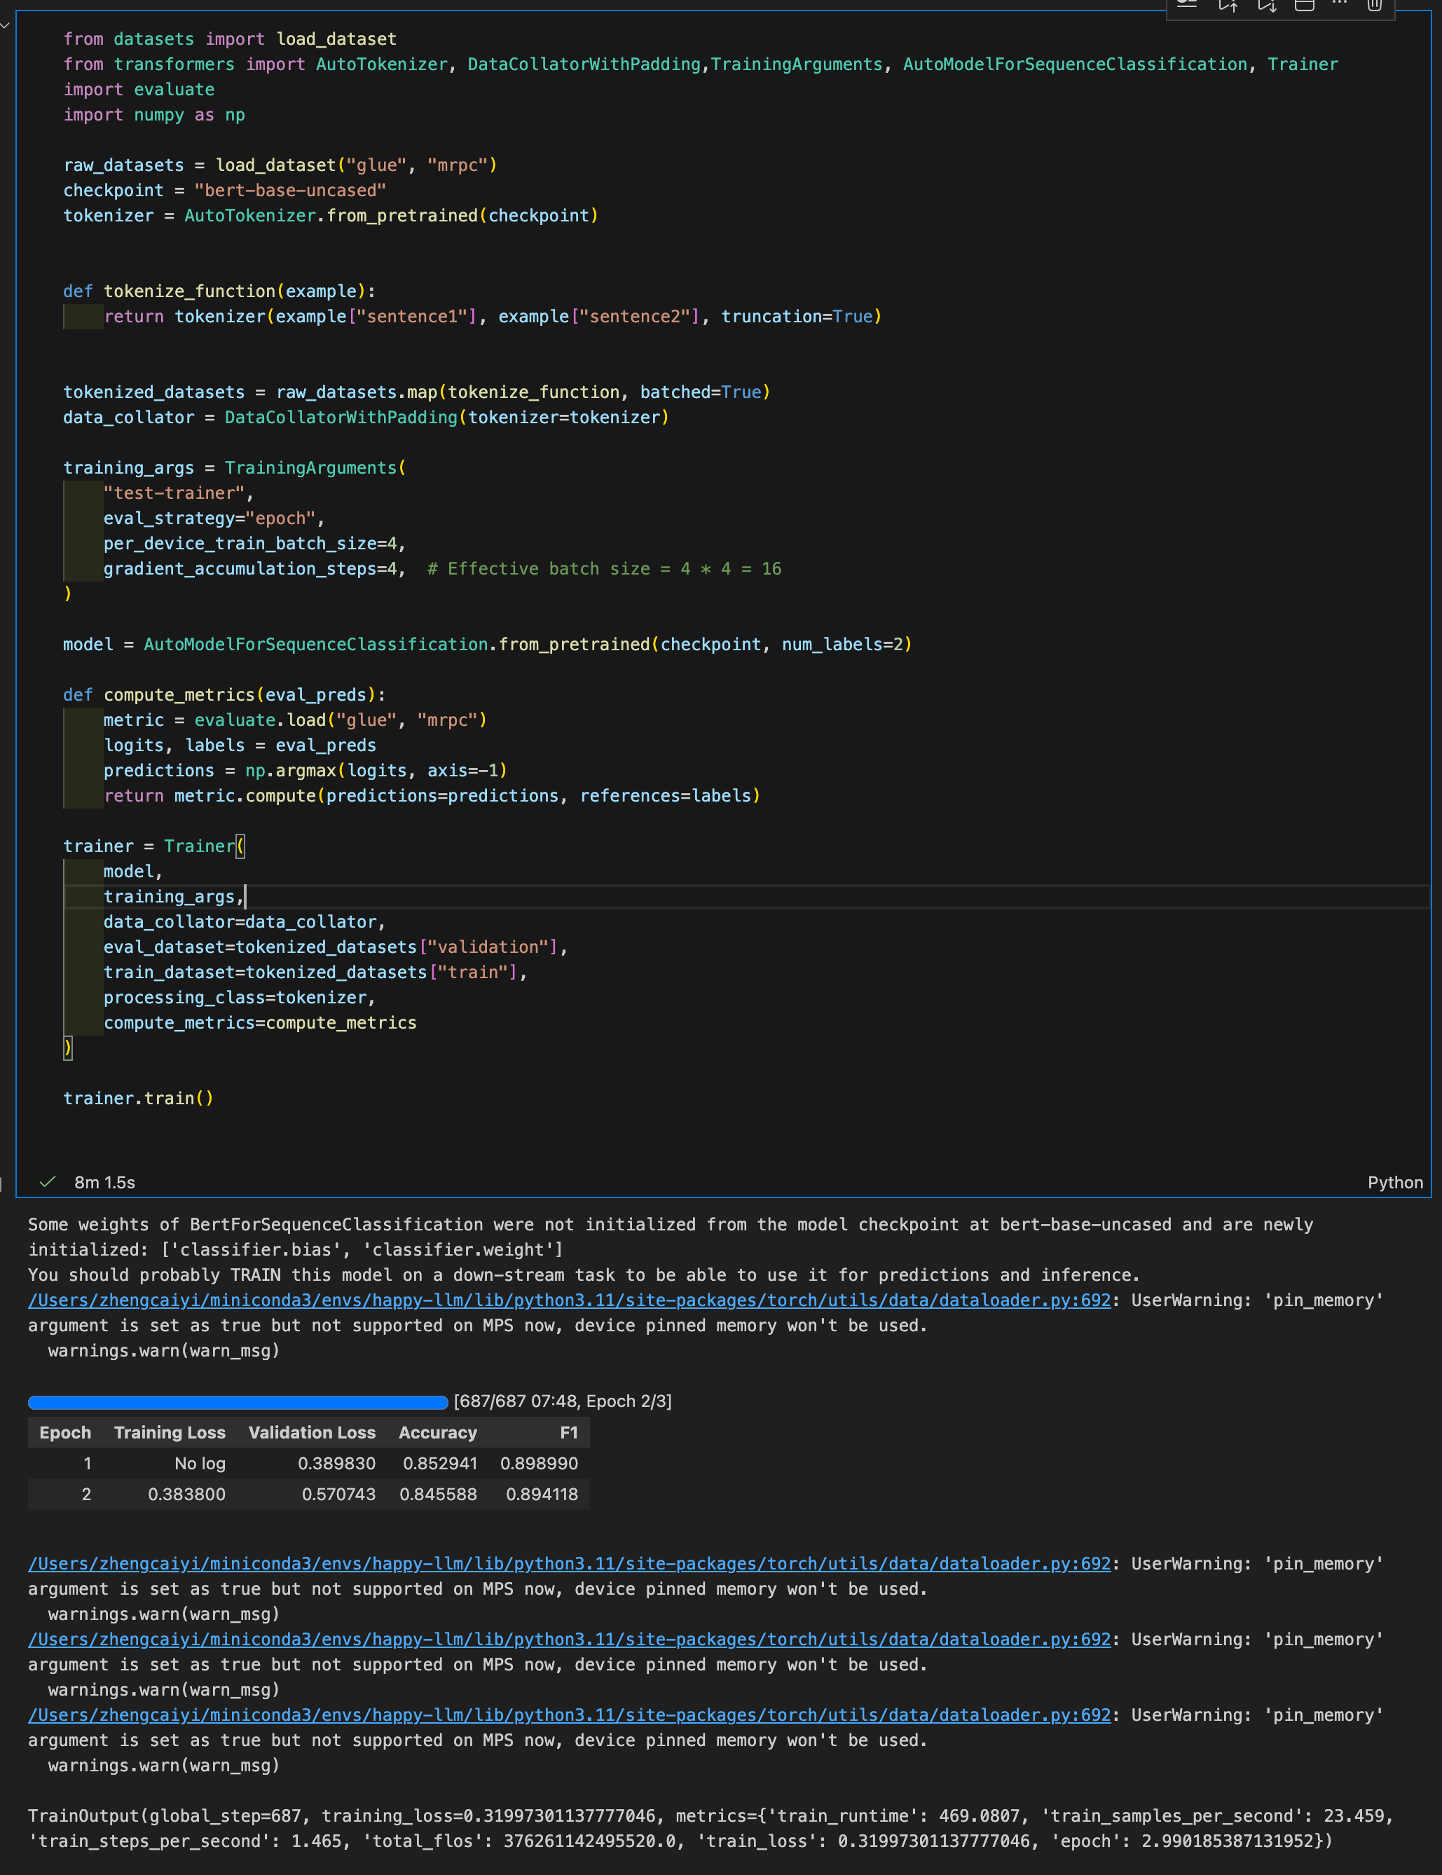Open the Python language mode selector
1442x1875 pixels.
[x=1394, y=1183]
